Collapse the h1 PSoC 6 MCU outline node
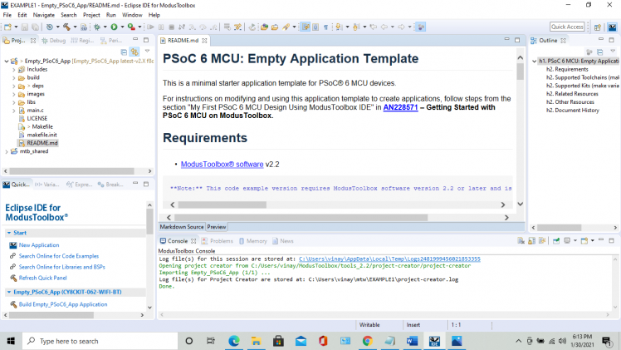Viewport: 621px width, 350px height. point(535,61)
